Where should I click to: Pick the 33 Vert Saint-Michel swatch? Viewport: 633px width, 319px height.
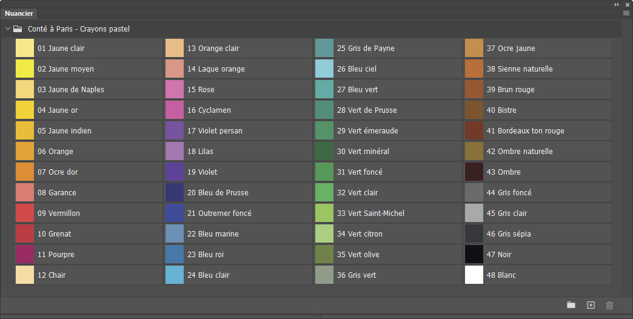click(x=324, y=213)
